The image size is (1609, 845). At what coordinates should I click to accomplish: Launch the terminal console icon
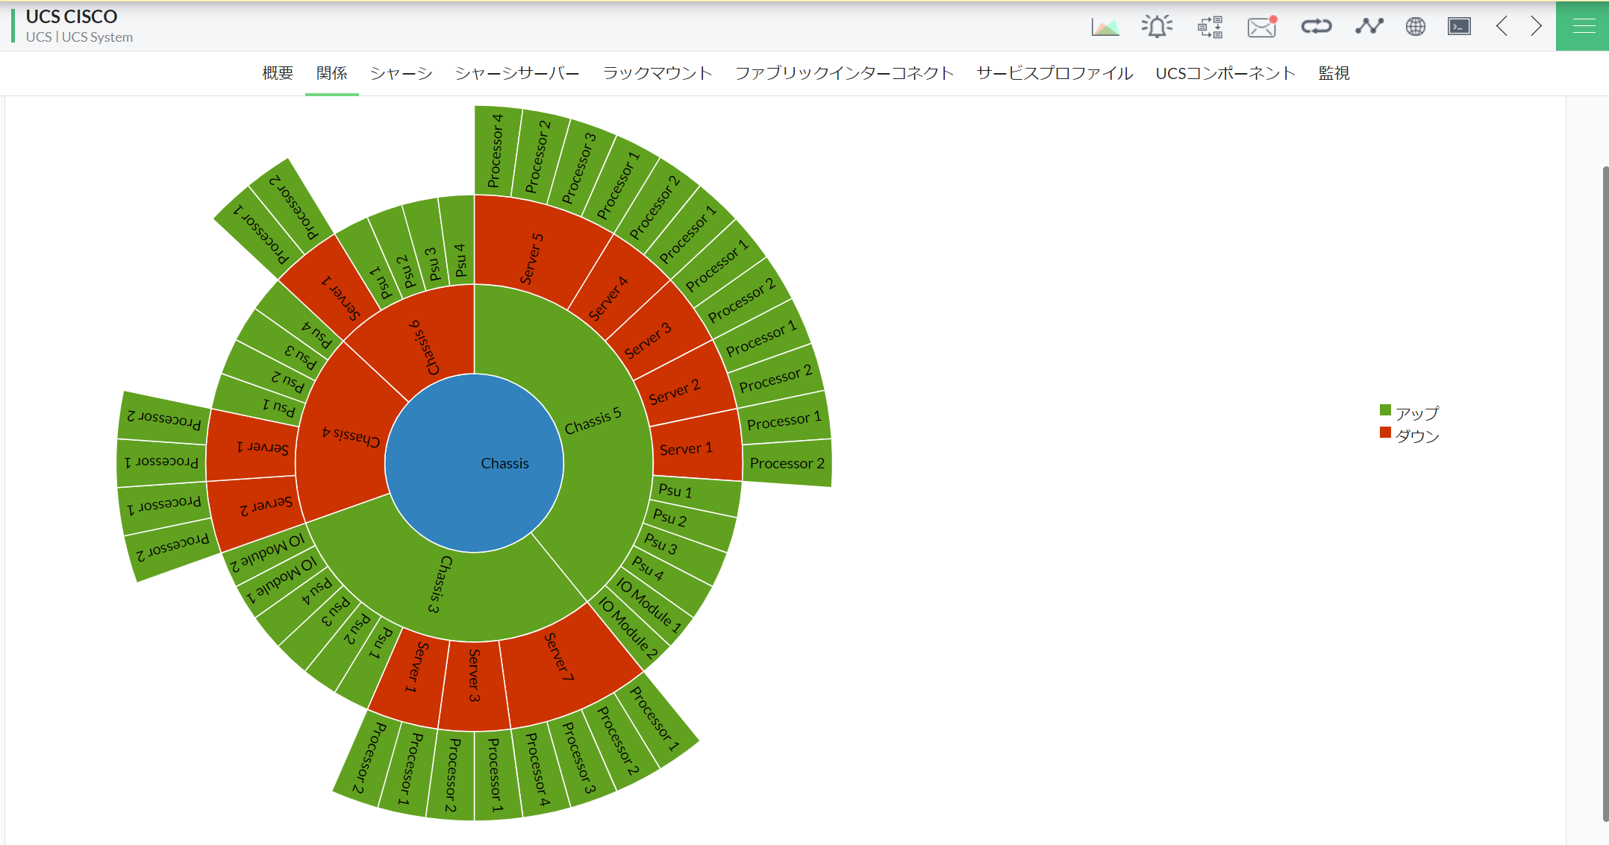(1459, 27)
